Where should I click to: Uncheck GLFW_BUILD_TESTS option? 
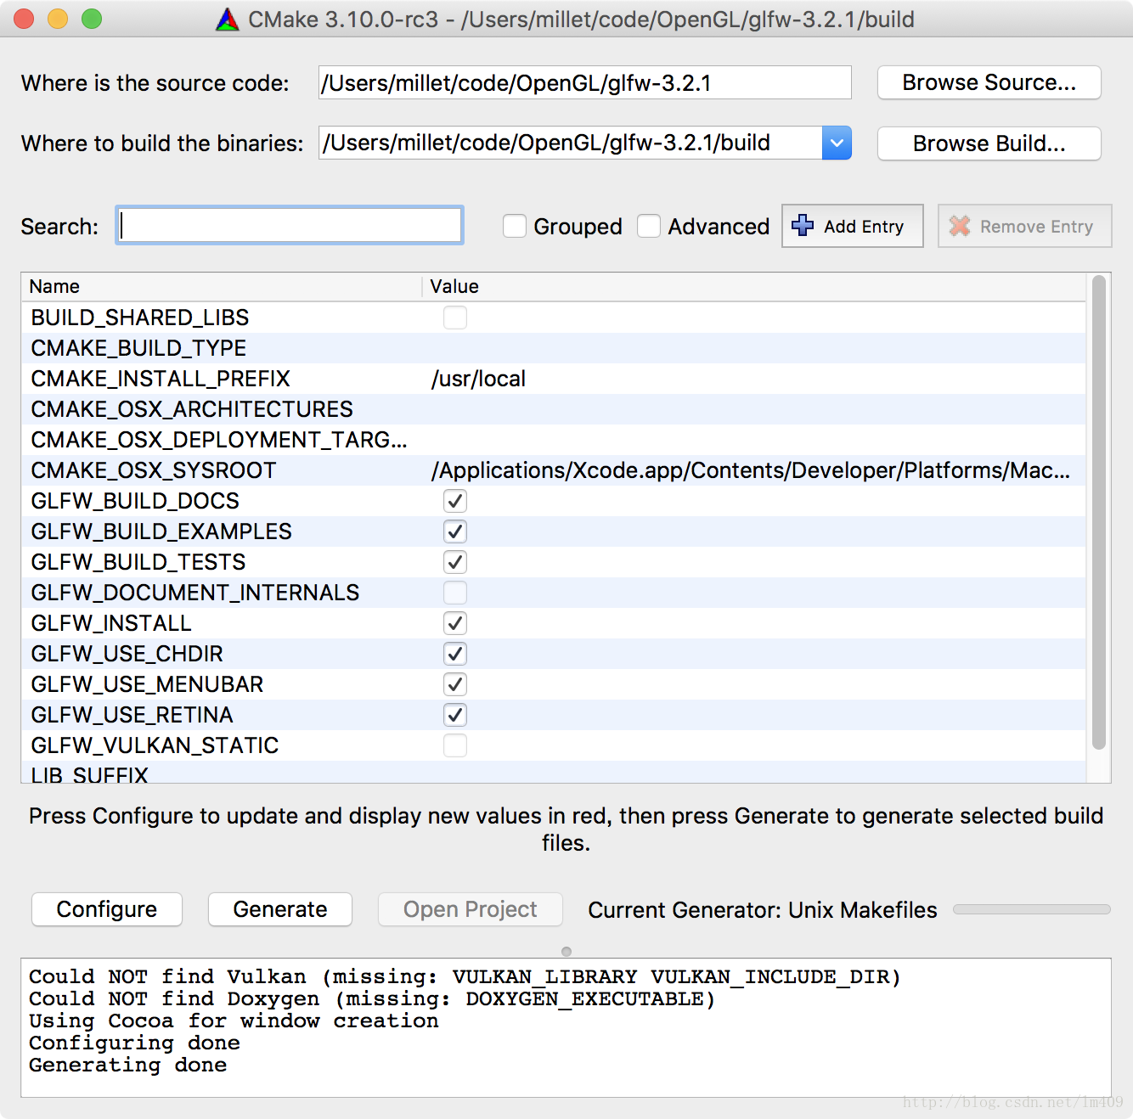[455, 562]
